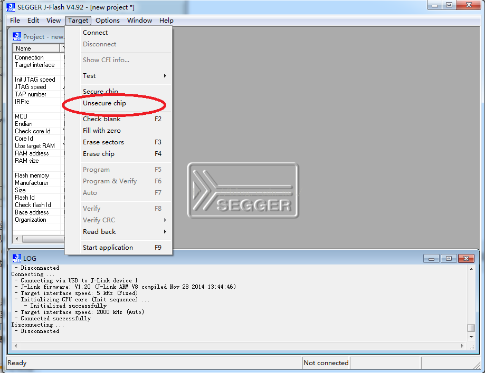Select the TAP number row

(39, 94)
